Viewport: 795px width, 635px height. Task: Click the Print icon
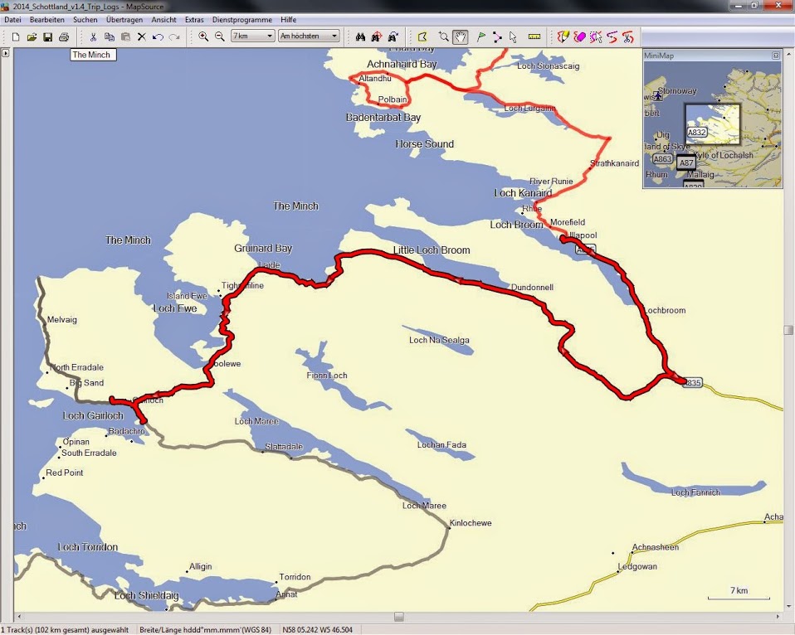[64, 36]
